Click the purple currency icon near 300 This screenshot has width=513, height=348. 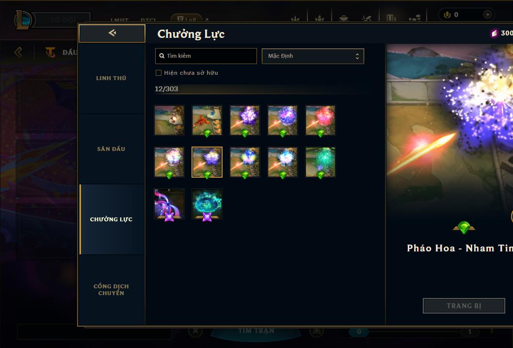pos(494,33)
